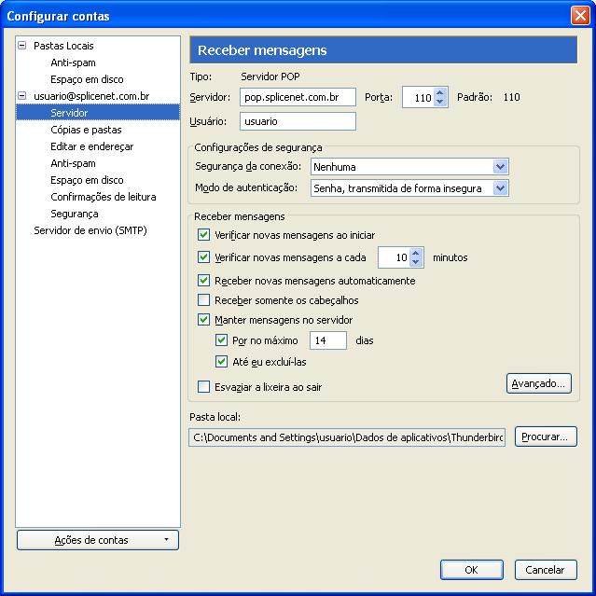The image size is (596, 596).
Task: Open the Segurança da conexão dropdown
Action: (409, 166)
